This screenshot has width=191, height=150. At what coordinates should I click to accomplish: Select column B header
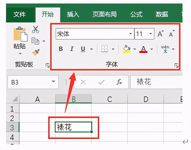(73, 99)
